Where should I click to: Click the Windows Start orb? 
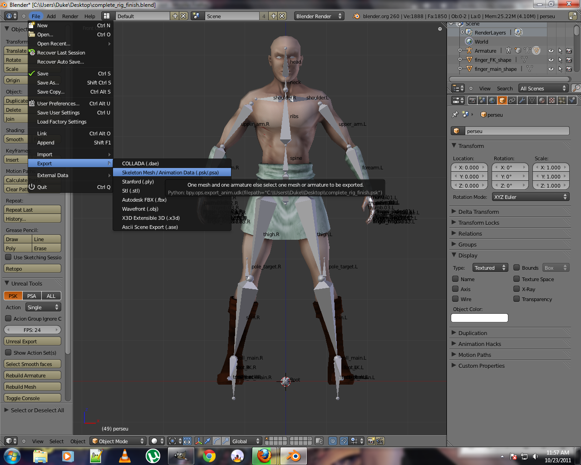coord(11,456)
